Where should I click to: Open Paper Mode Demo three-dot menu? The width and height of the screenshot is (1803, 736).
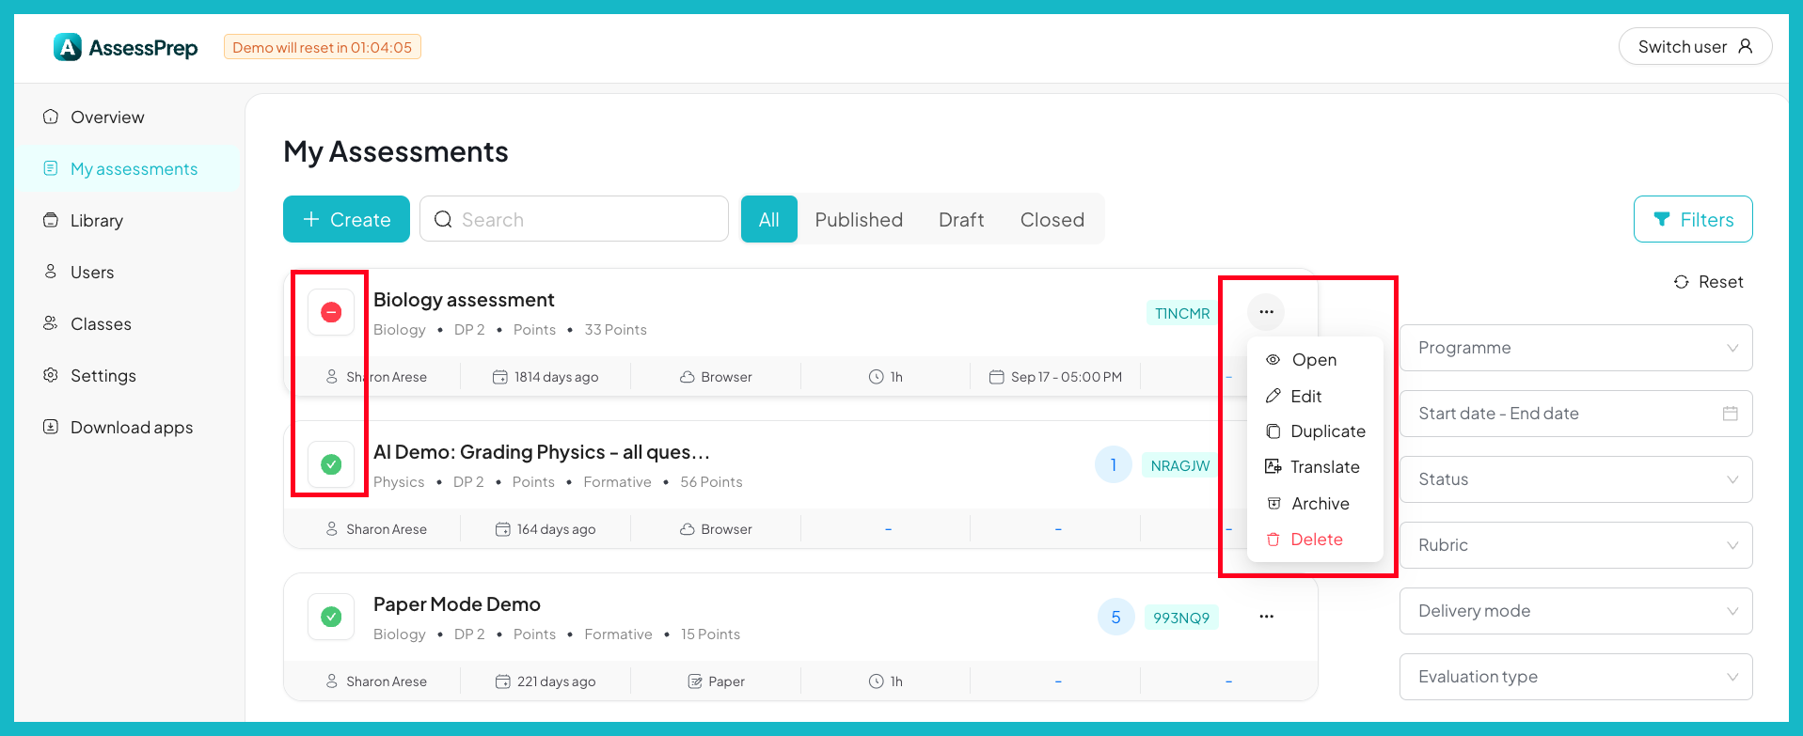pos(1266,617)
